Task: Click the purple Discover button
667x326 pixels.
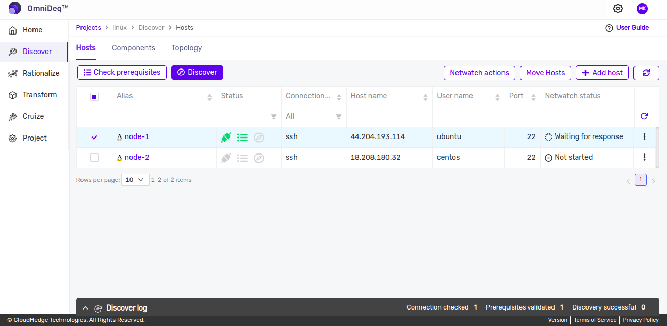Action: click(197, 73)
